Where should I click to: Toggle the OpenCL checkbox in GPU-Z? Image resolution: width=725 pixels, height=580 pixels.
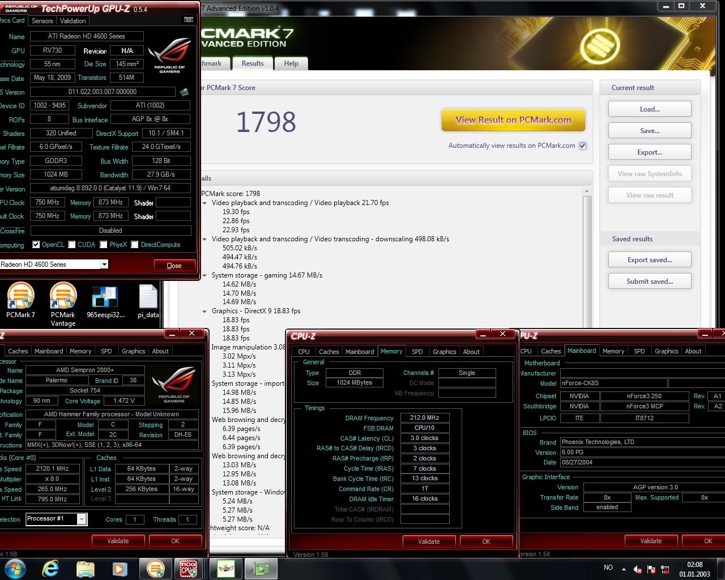click(36, 245)
